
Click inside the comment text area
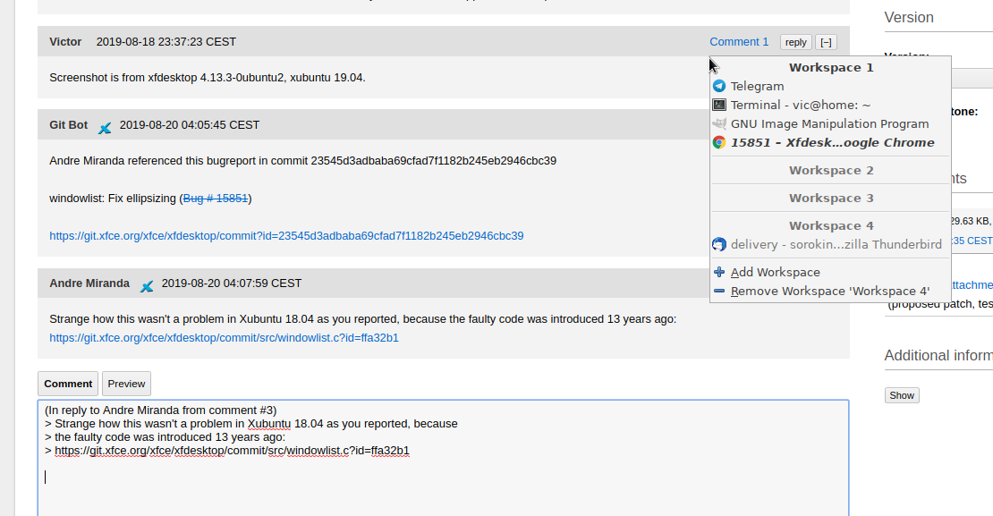point(443,483)
